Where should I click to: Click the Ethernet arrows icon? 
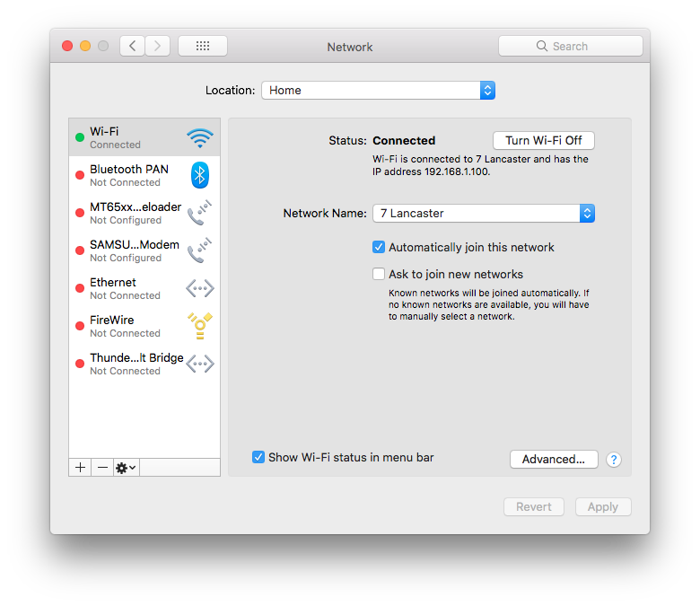(199, 288)
